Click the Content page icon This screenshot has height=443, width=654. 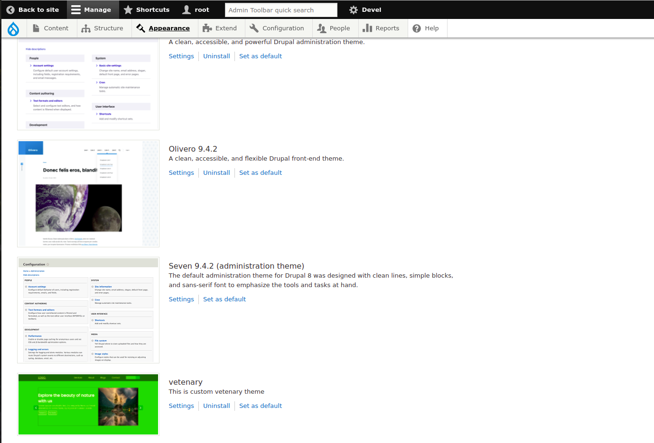[36, 28]
